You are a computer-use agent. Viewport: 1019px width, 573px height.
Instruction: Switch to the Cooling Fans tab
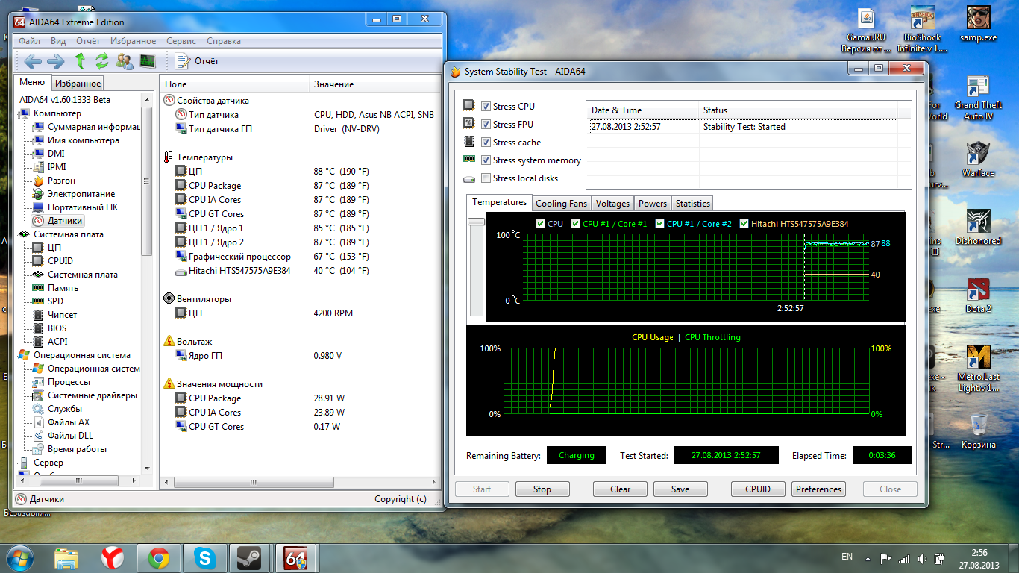[x=561, y=204]
